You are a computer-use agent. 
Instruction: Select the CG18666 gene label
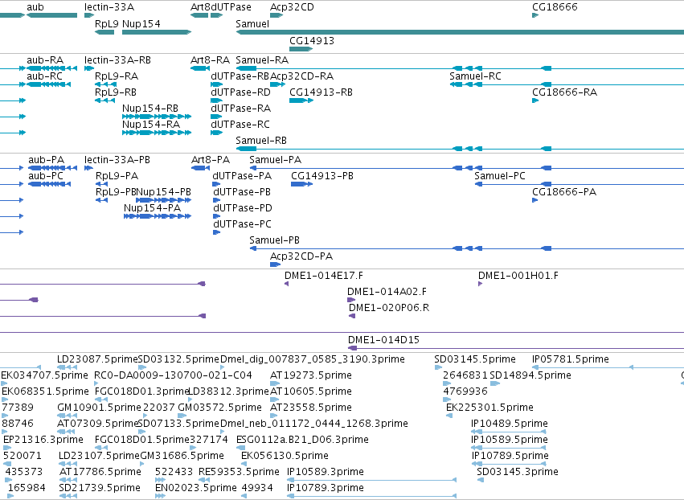pyautogui.click(x=555, y=7)
